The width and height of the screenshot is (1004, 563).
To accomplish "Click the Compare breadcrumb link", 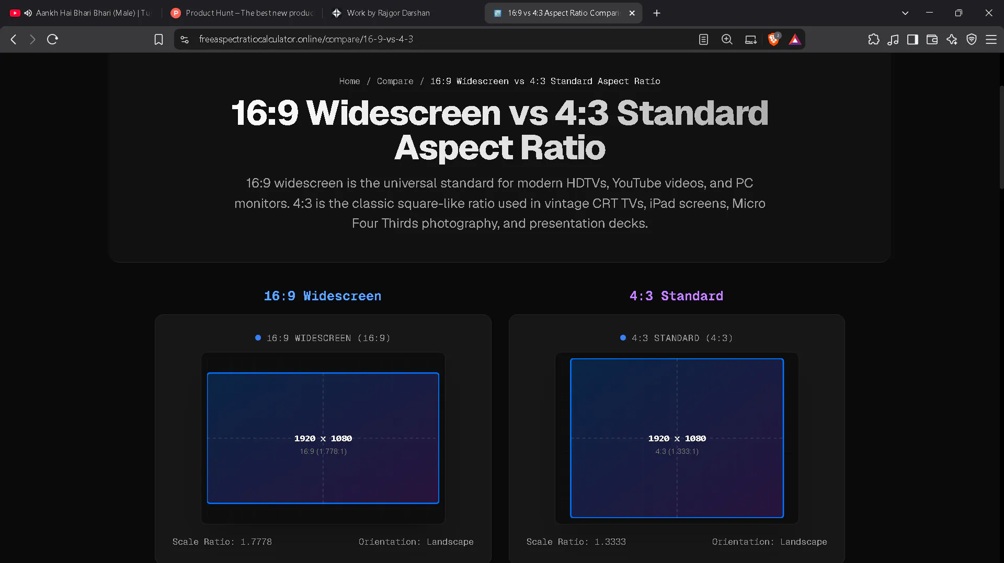I will pyautogui.click(x=395, y=81).
